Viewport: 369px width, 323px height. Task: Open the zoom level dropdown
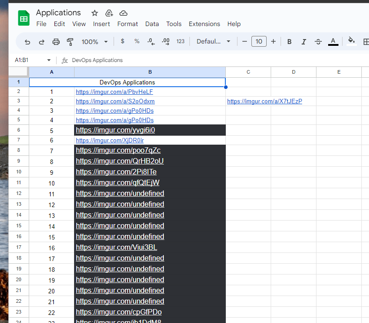point(95,42)
